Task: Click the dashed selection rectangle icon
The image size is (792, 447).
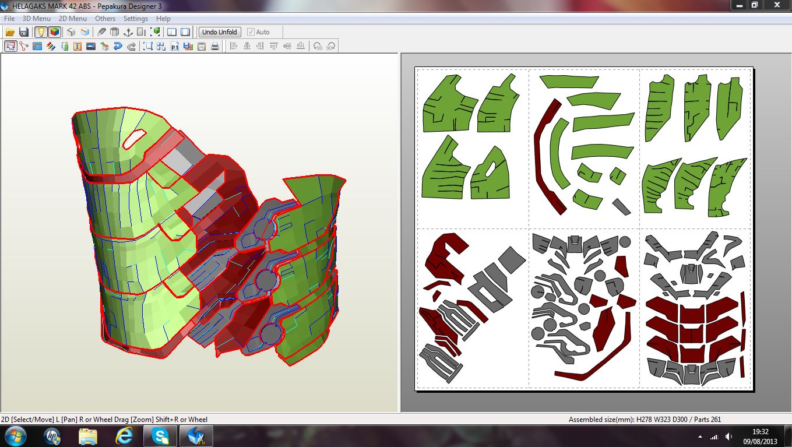Action: click(x=148, y=46)
